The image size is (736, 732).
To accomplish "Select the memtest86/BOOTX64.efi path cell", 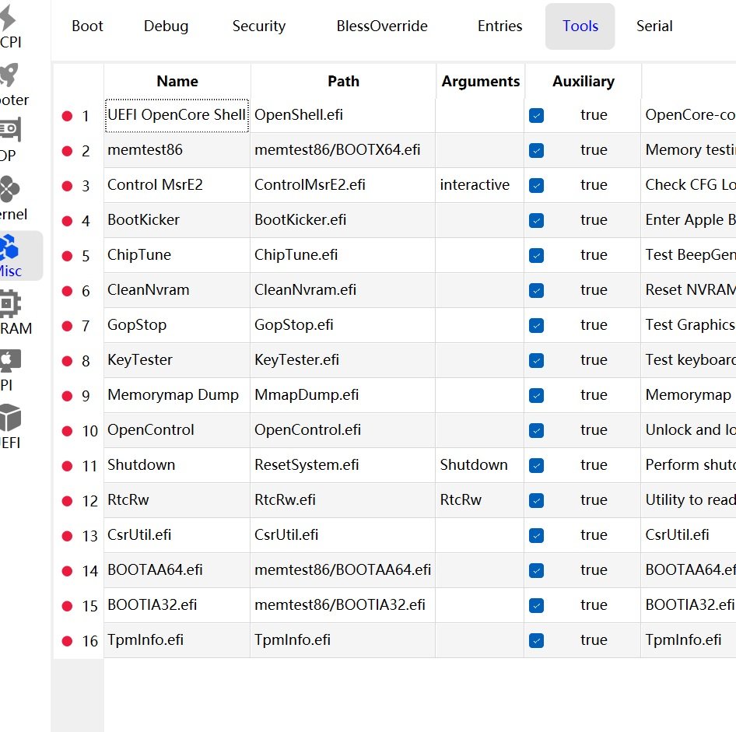I will pyautogui.click(x=343, y=150).
